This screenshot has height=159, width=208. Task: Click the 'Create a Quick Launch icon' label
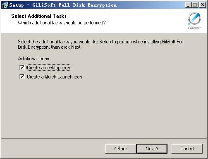[55, 77]
